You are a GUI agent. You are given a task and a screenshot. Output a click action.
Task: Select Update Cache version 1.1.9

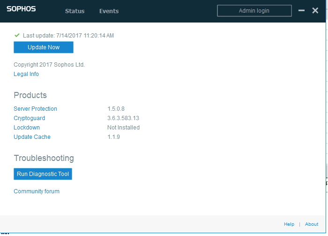(113, 137)
